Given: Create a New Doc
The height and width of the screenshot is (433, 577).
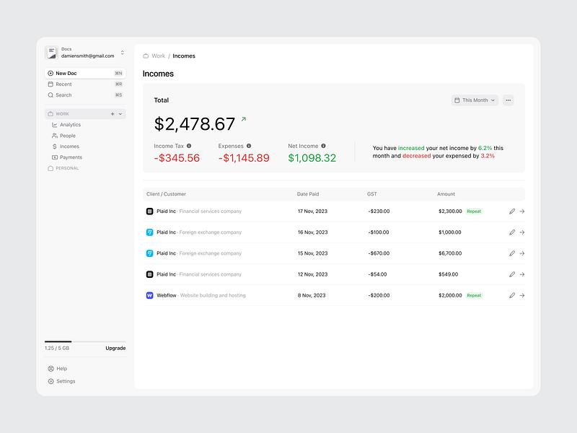Looking at the screenshot, I should [85, 74].
